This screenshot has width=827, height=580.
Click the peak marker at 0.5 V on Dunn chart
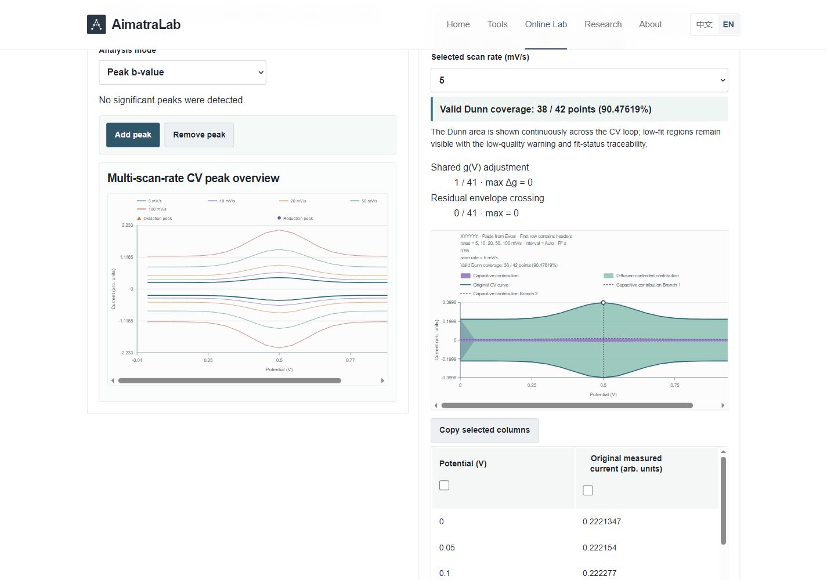pyautogui.click(x=604, y=303)
